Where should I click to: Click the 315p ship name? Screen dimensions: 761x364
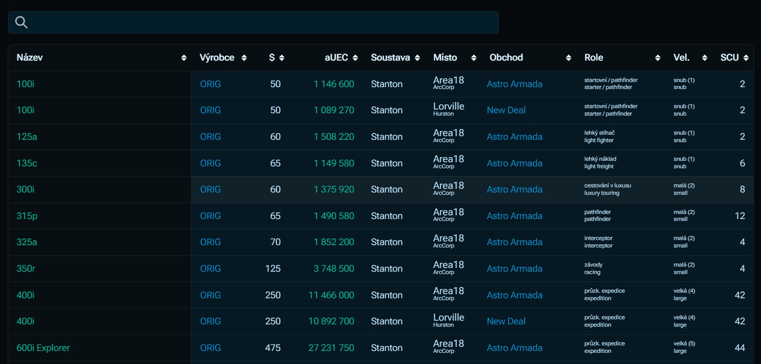click(x=27, y=216)
